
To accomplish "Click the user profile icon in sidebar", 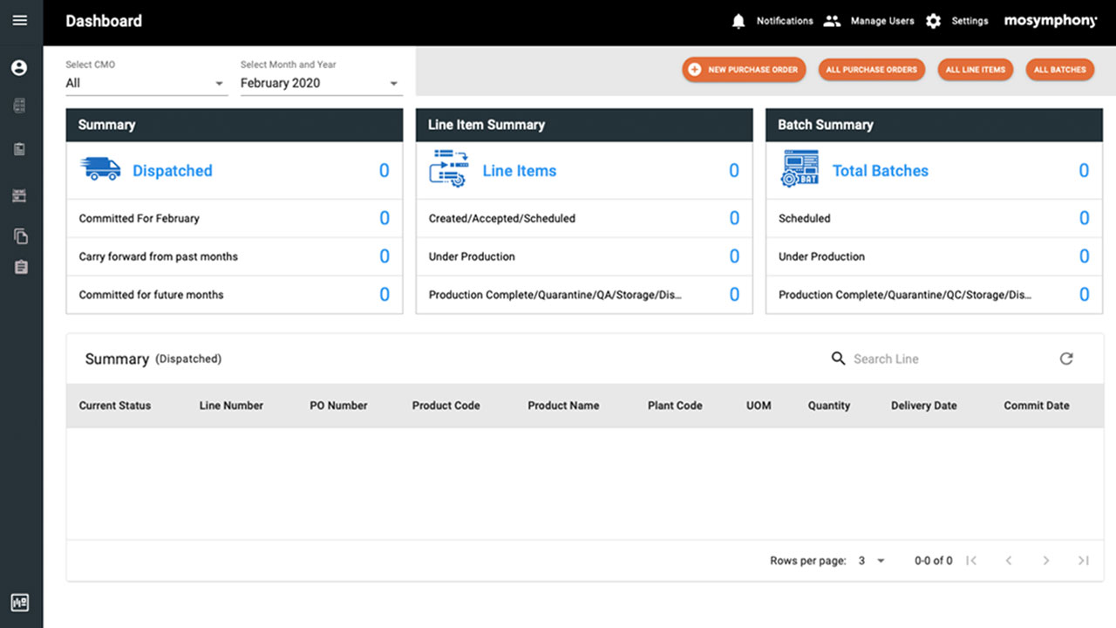I will coord(19,67).
